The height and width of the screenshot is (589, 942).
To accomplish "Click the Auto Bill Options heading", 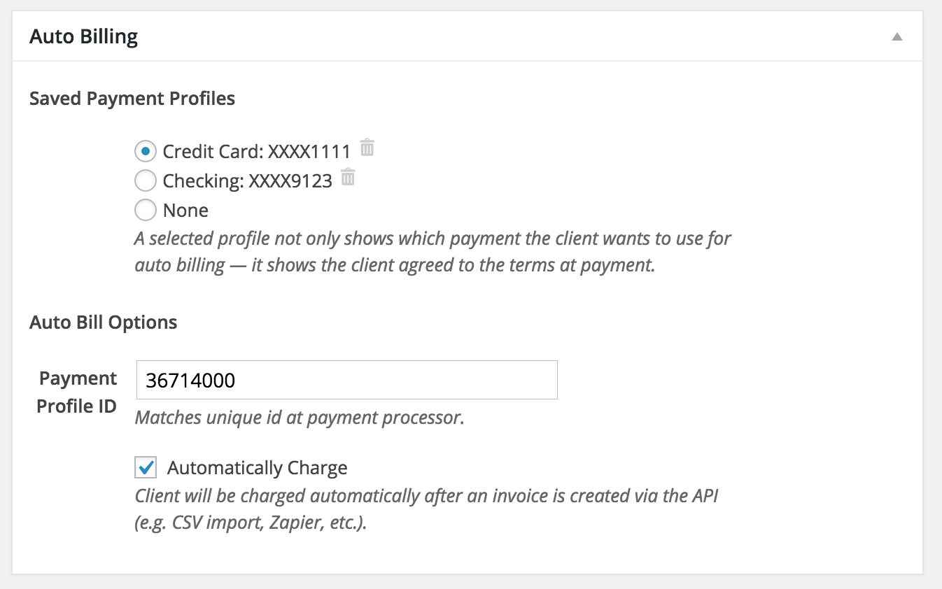I will point(103,322).
